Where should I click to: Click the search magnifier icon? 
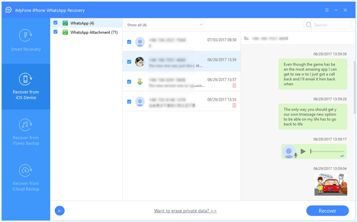309,25
